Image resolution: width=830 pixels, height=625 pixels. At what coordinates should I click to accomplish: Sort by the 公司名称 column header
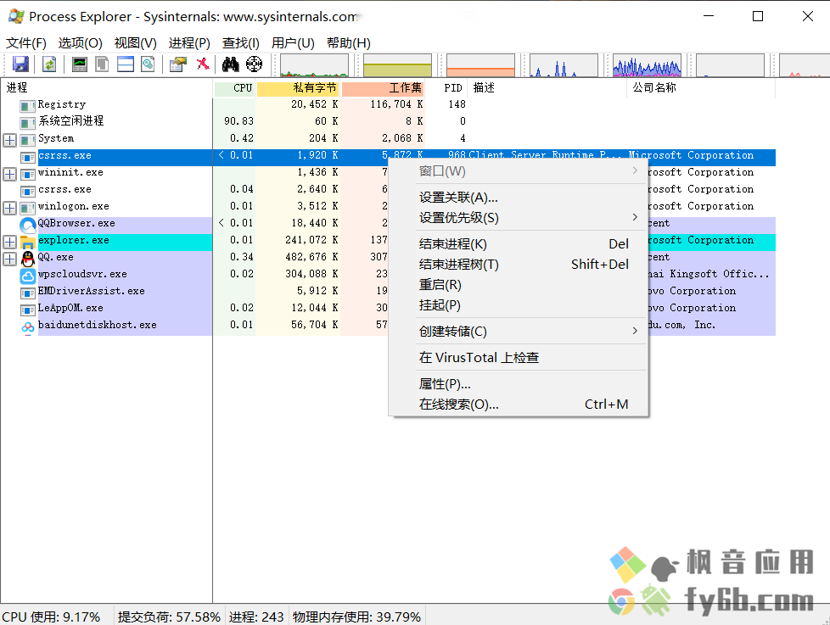pyautogui.click(x=701, y=88)
